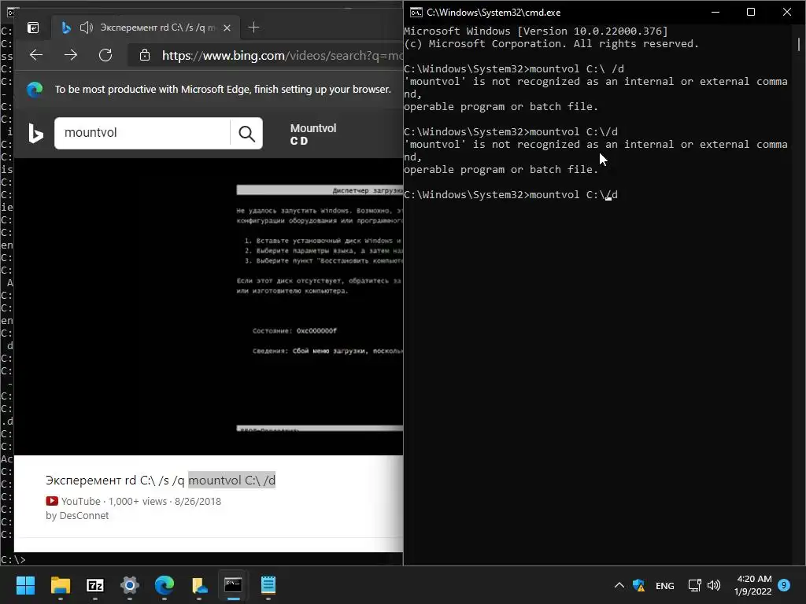Image resolution: width=806 pixels, height=604 pixels.
Task: Show hidden tray icons chevron
Action: pyautogui.click(x=619, y=585)
